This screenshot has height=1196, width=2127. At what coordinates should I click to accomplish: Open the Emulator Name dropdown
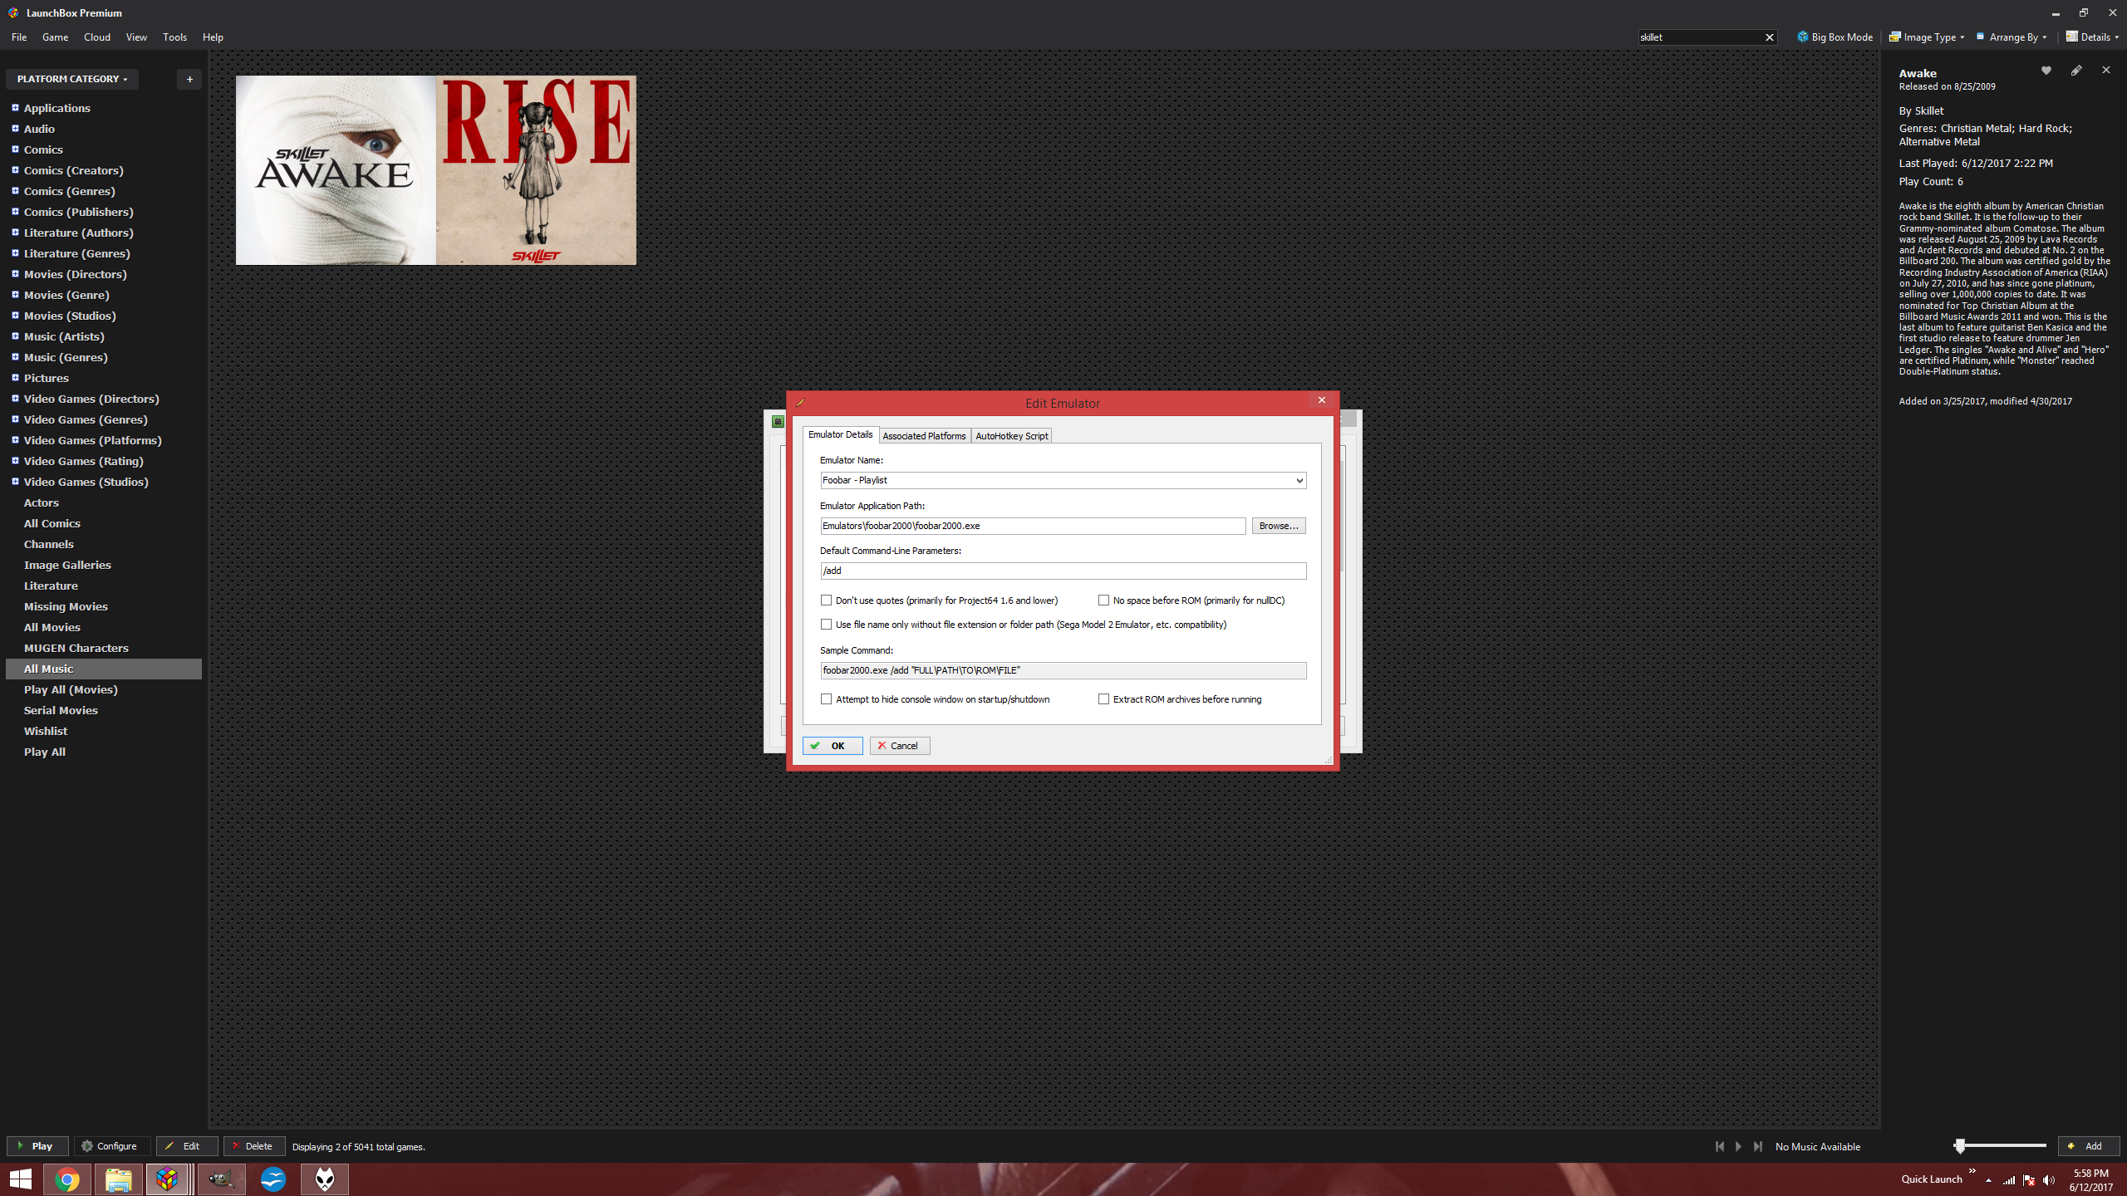[1299, 481]
